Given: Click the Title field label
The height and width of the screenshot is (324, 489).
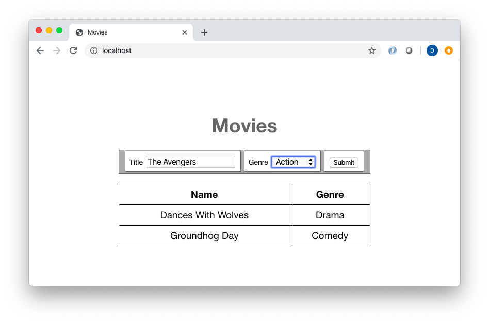Looking at the screenshot, I should coord(136,162).
